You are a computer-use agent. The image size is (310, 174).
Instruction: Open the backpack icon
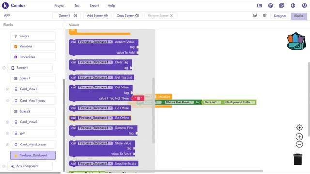pyautogui.click(x=296, y=42)
